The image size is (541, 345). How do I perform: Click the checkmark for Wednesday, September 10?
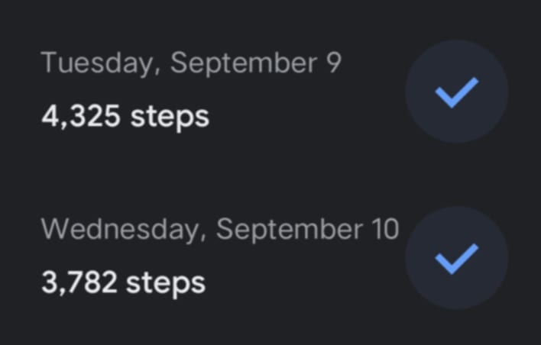(x=456, y=258)
